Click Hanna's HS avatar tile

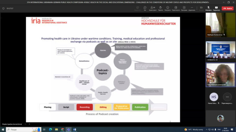213,97
